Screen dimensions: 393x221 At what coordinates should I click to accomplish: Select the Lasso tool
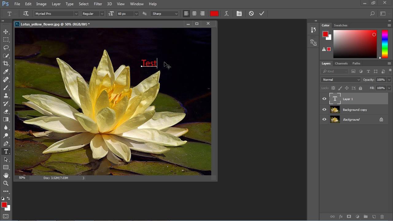(x=6, y=48)
